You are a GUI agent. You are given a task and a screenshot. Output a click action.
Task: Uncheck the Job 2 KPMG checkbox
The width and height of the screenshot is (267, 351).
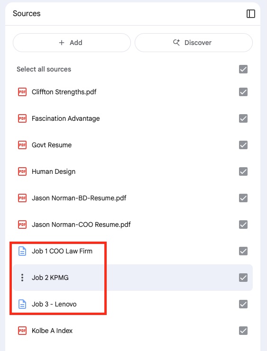click(243, 278)
